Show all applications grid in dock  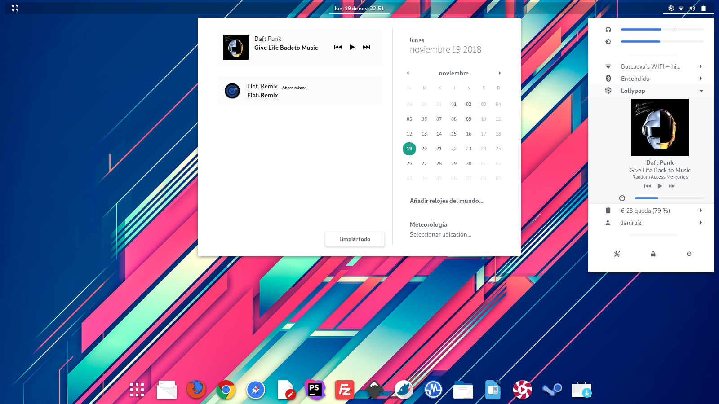[137, 390]
